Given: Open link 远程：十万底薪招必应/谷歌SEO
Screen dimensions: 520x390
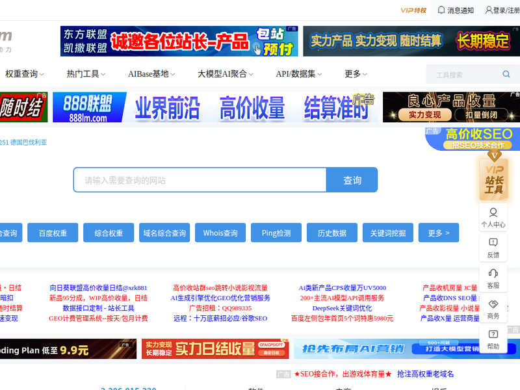Looking at the screenshot, I should (x=220, y=318).
